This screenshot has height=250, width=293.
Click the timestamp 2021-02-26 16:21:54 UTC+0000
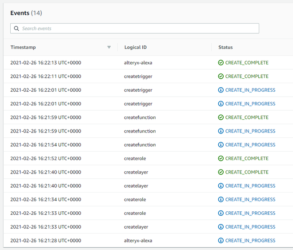point(46,145)
